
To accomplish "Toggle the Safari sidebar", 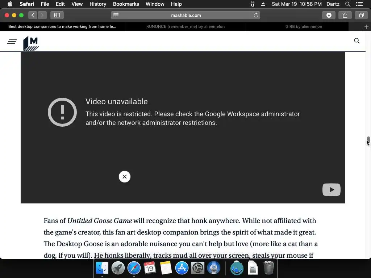I will click(x=57, y=15).
